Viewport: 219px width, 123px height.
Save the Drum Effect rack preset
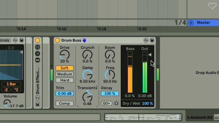coord(38,105)
